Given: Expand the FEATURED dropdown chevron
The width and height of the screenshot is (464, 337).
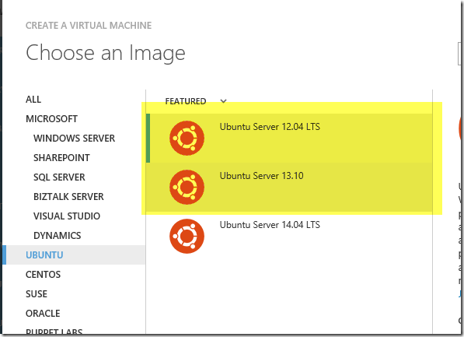Looking at the screenshot, I should click(223, 101).
